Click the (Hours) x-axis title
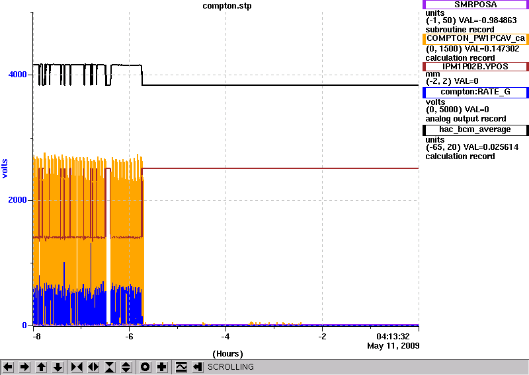Screen dimensions: 529x375 click(x=227, y=354)
